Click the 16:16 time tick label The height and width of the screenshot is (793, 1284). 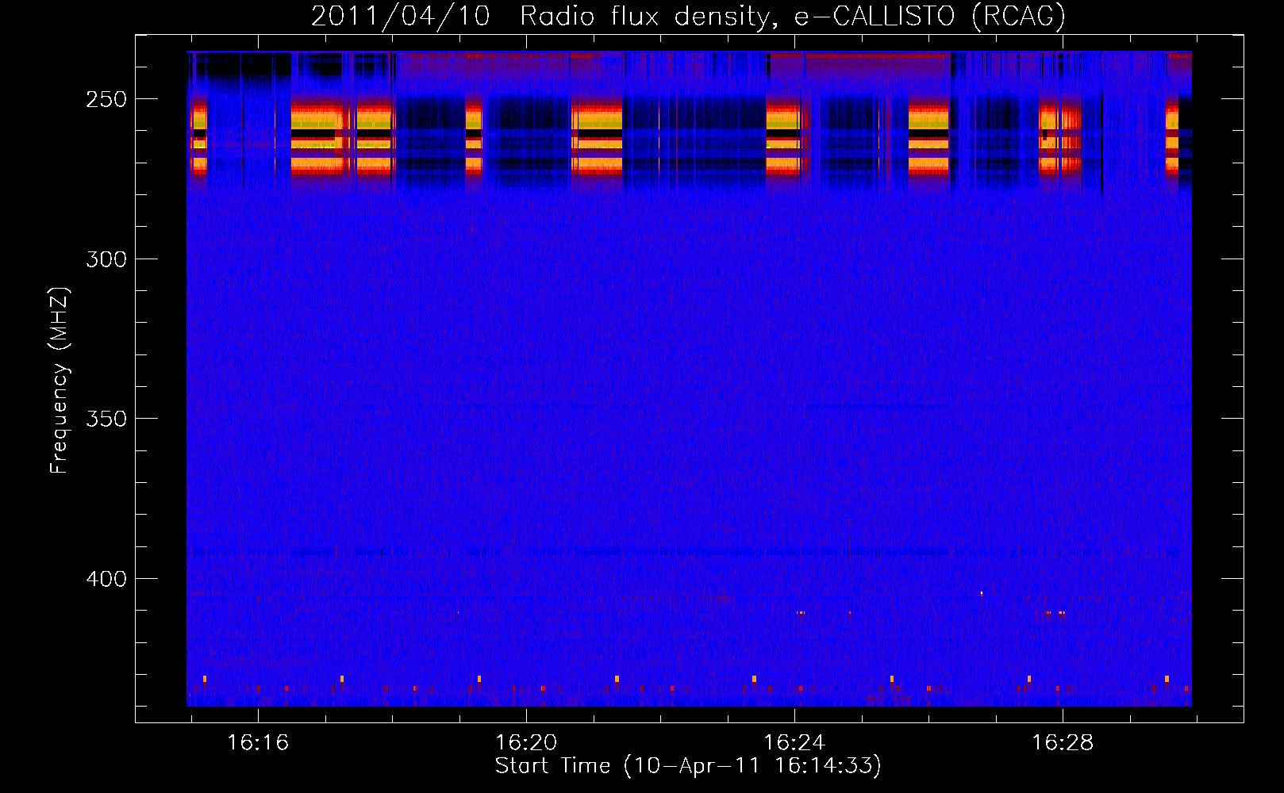pos(258,743)
